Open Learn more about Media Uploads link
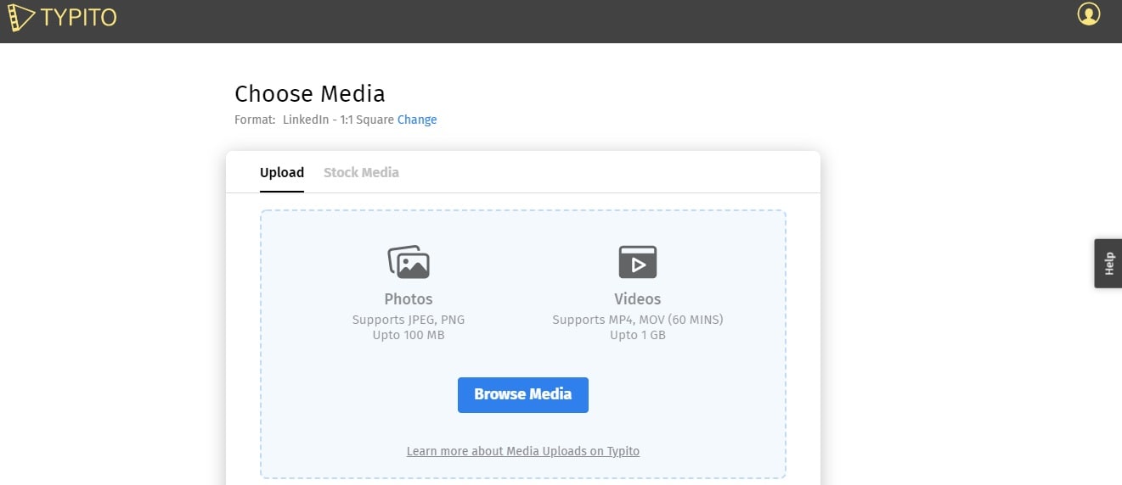Screen dimensions: 1122x485 (523, 451)
